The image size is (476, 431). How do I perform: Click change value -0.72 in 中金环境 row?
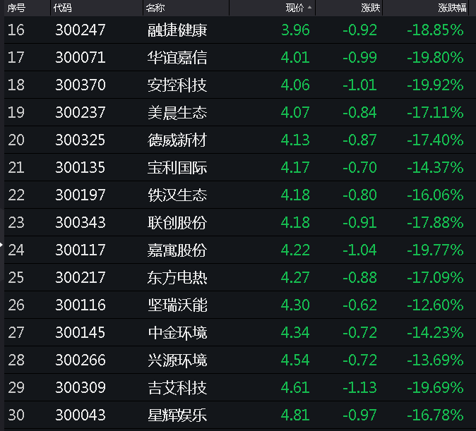[x=360, y=332]
